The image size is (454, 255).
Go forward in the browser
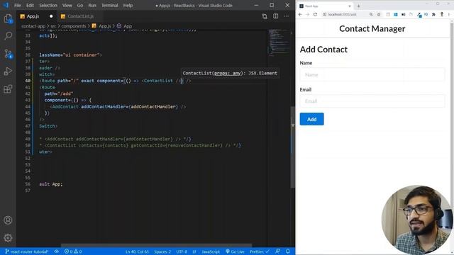point(307,14)
